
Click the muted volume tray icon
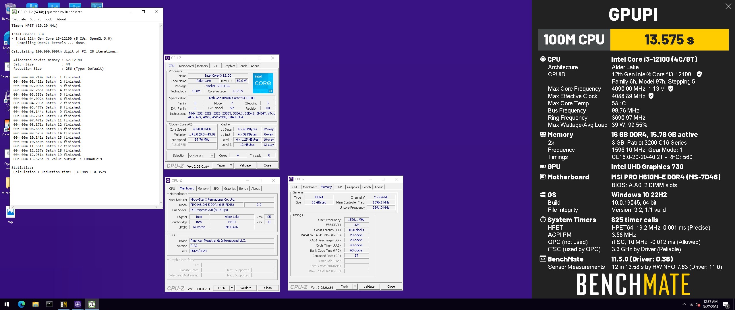[x=698, y=305]
